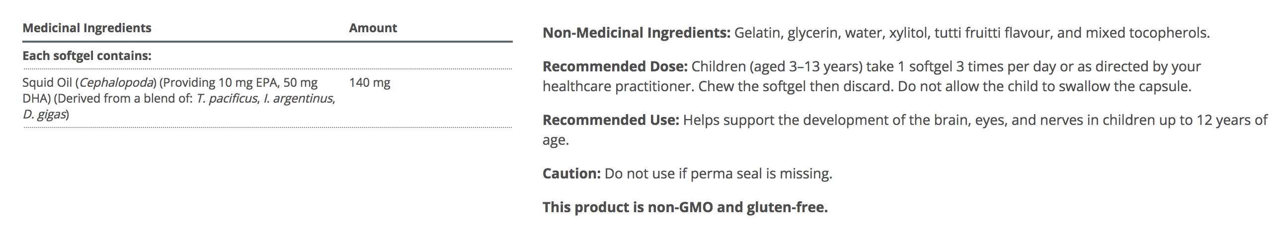Click the Medicinal Ingredients column header

point(87,28)
